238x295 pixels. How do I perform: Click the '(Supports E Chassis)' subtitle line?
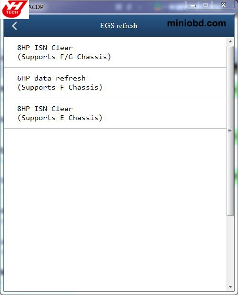coord(59,118)
